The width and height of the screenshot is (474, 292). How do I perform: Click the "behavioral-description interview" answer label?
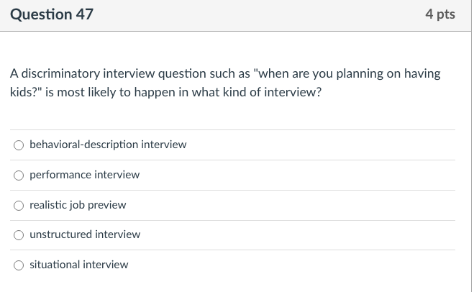(x=108, y=145)
